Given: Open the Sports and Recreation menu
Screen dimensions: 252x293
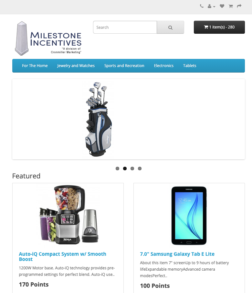Looking at the screenshot, I should pyautogui.click(x=124, y=66).
